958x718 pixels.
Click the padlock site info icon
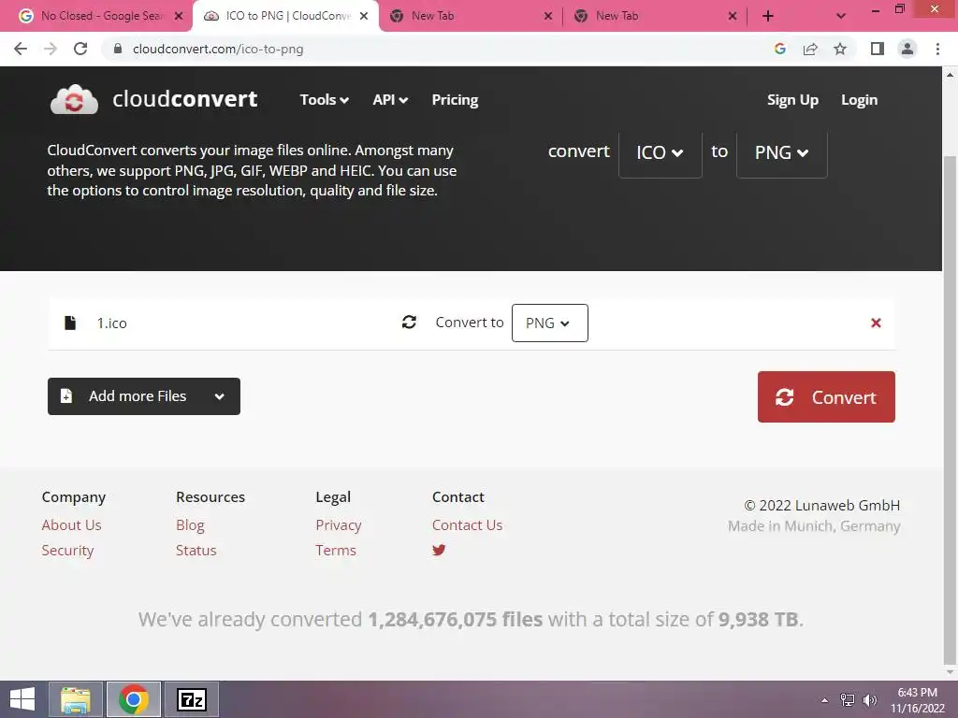[118, 49]
